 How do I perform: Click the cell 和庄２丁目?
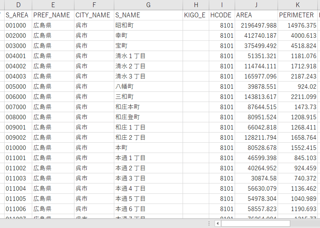click(x=148, y=137)
